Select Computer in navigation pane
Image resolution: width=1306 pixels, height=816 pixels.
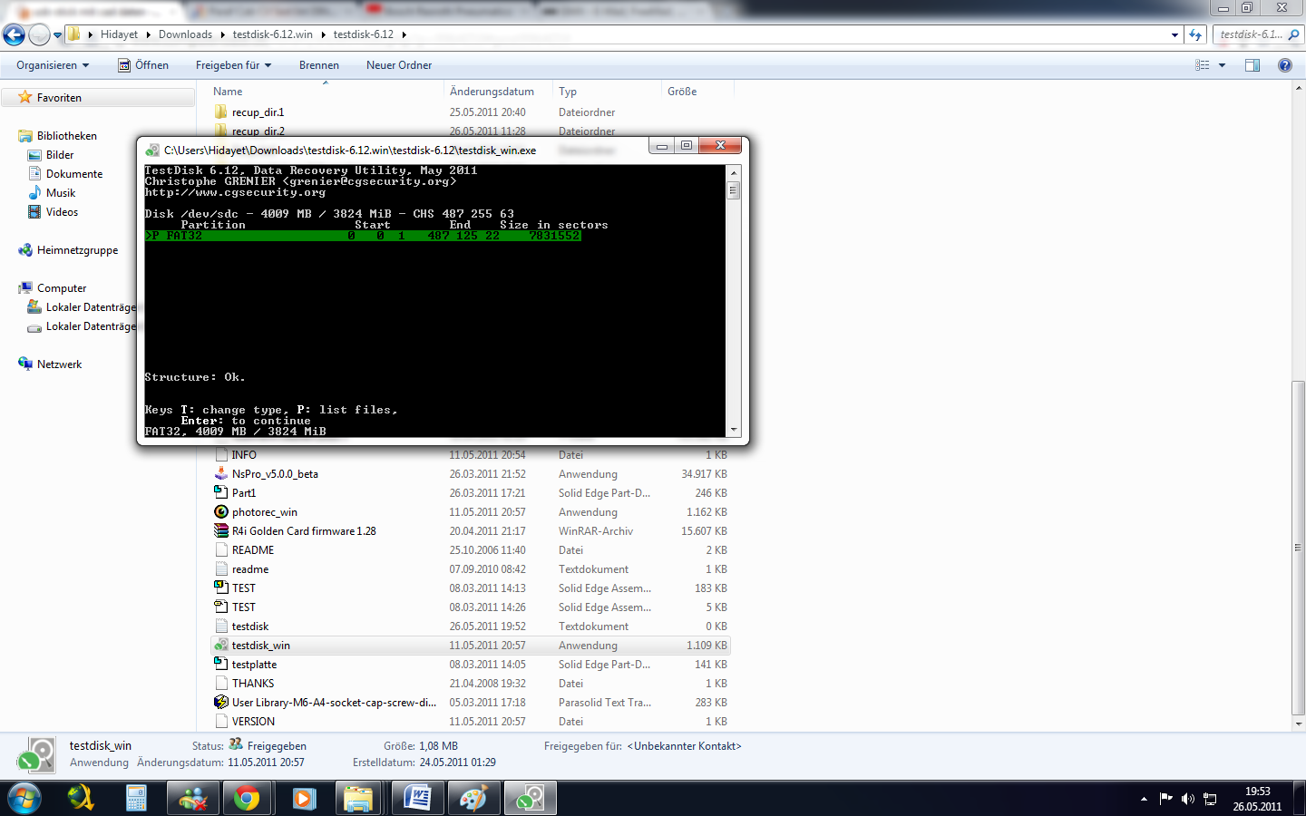[x=62, y=288]
